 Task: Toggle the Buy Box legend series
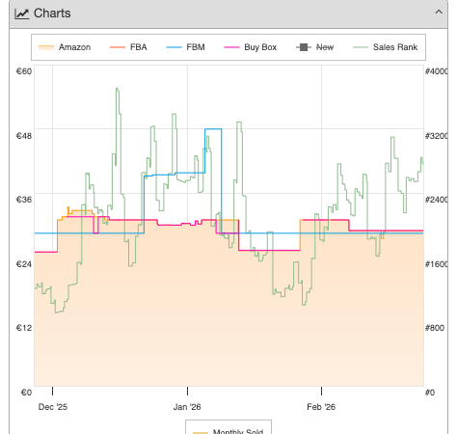coord(251,47)
